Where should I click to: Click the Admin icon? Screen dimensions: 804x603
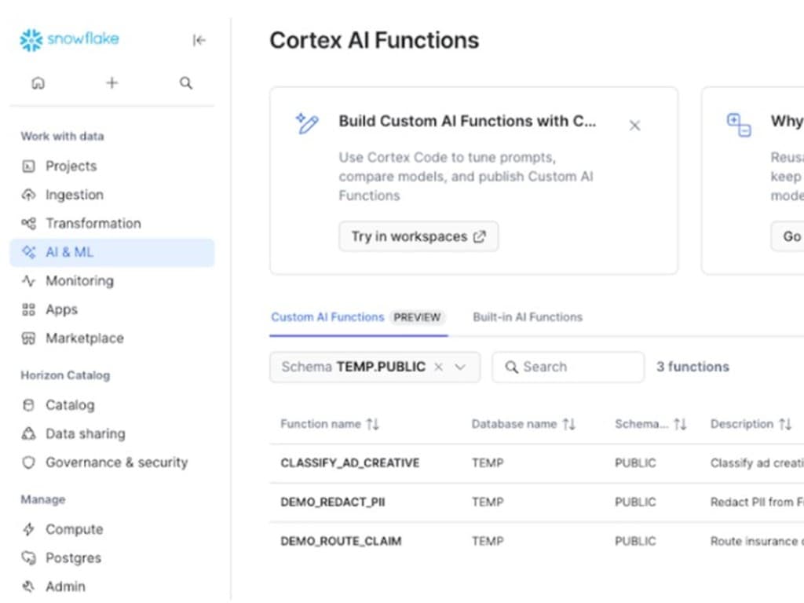pos(29,587)
